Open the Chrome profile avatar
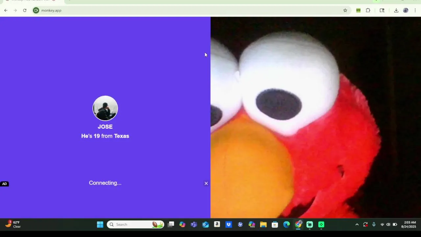 [406, 10]
